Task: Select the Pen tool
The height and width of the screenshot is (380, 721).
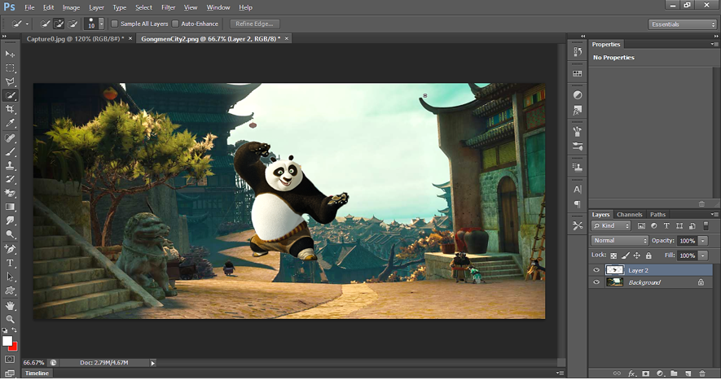Action: [x=10, y=249]
